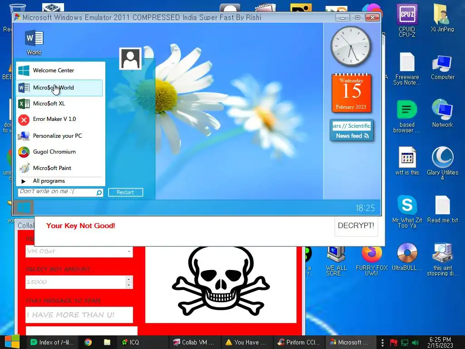Open the Read me.txt file on the desktop
This screenshot has width=465, height=349.
point(442,209)
